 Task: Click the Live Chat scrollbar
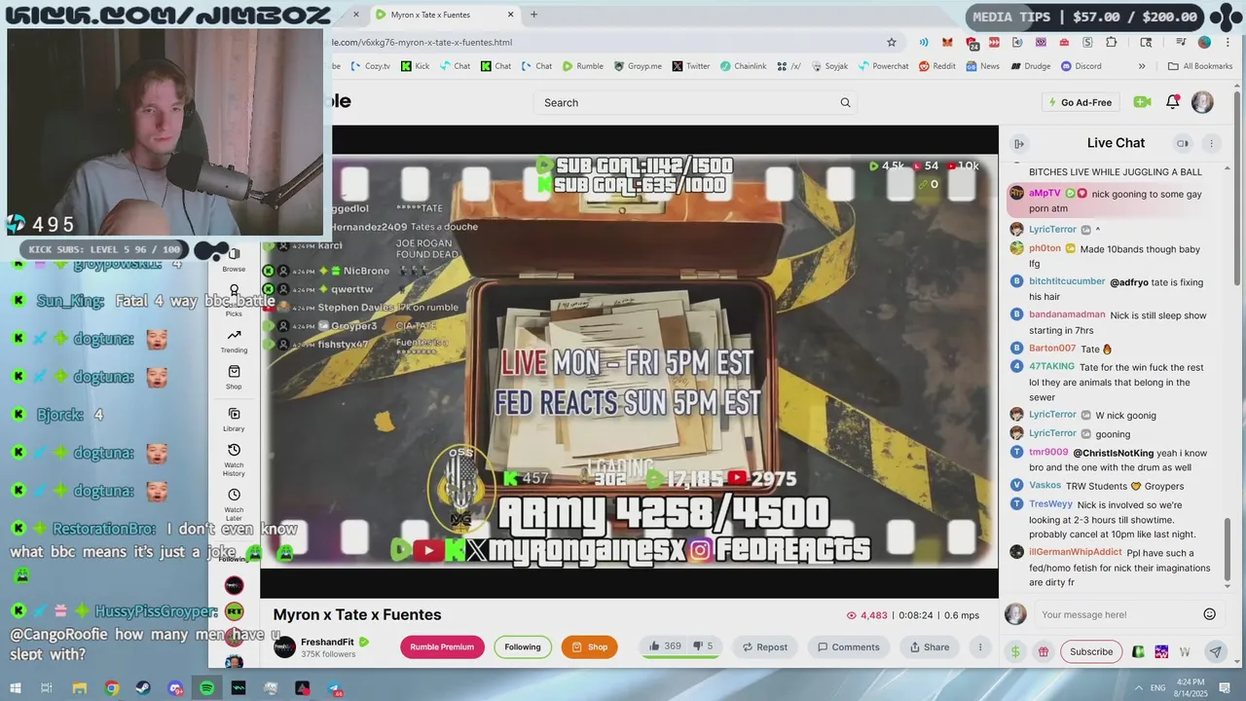pyautogui.click(x=1228, y=552)
